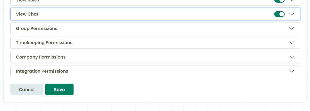Toggle the View Roles switch
The height and width of the screenshot is (111, 310).
[279, 1]
